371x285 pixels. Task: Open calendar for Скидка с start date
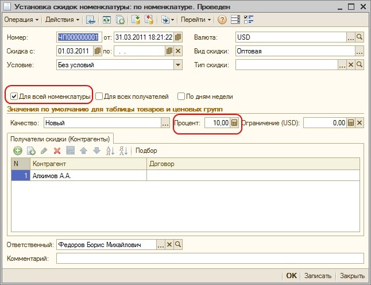click(x=97, y=51)
